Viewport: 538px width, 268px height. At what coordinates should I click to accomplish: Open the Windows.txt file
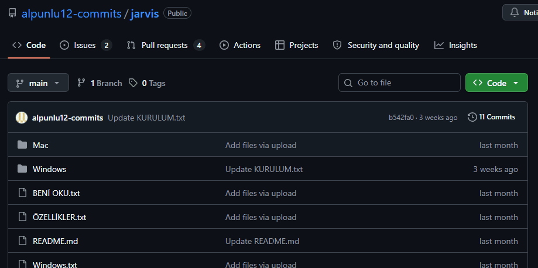[x=55, y=265]
